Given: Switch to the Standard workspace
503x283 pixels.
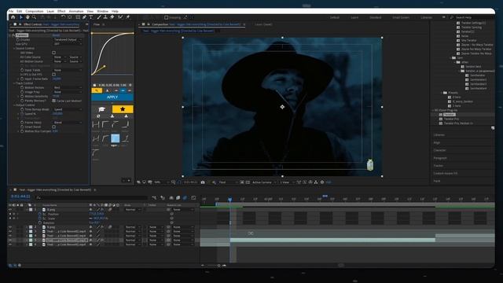Looking at the screenshot, I should pyautogui.click(x=376, y=17).
